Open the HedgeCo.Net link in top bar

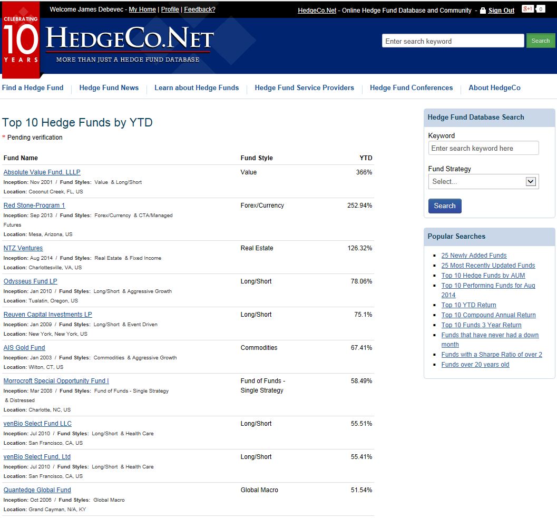tap(317, 11)
